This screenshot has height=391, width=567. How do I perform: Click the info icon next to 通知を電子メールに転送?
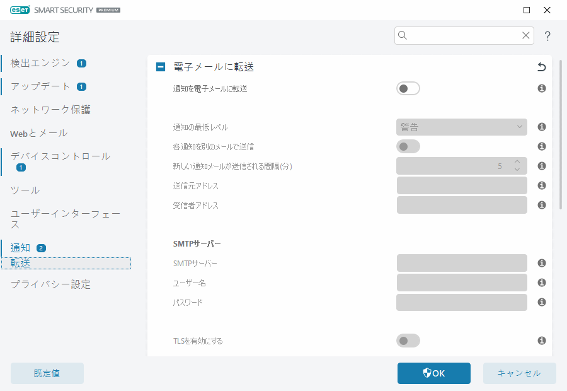541,88
